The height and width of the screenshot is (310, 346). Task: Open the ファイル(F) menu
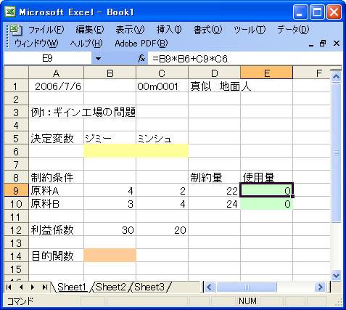coord(46,30)
